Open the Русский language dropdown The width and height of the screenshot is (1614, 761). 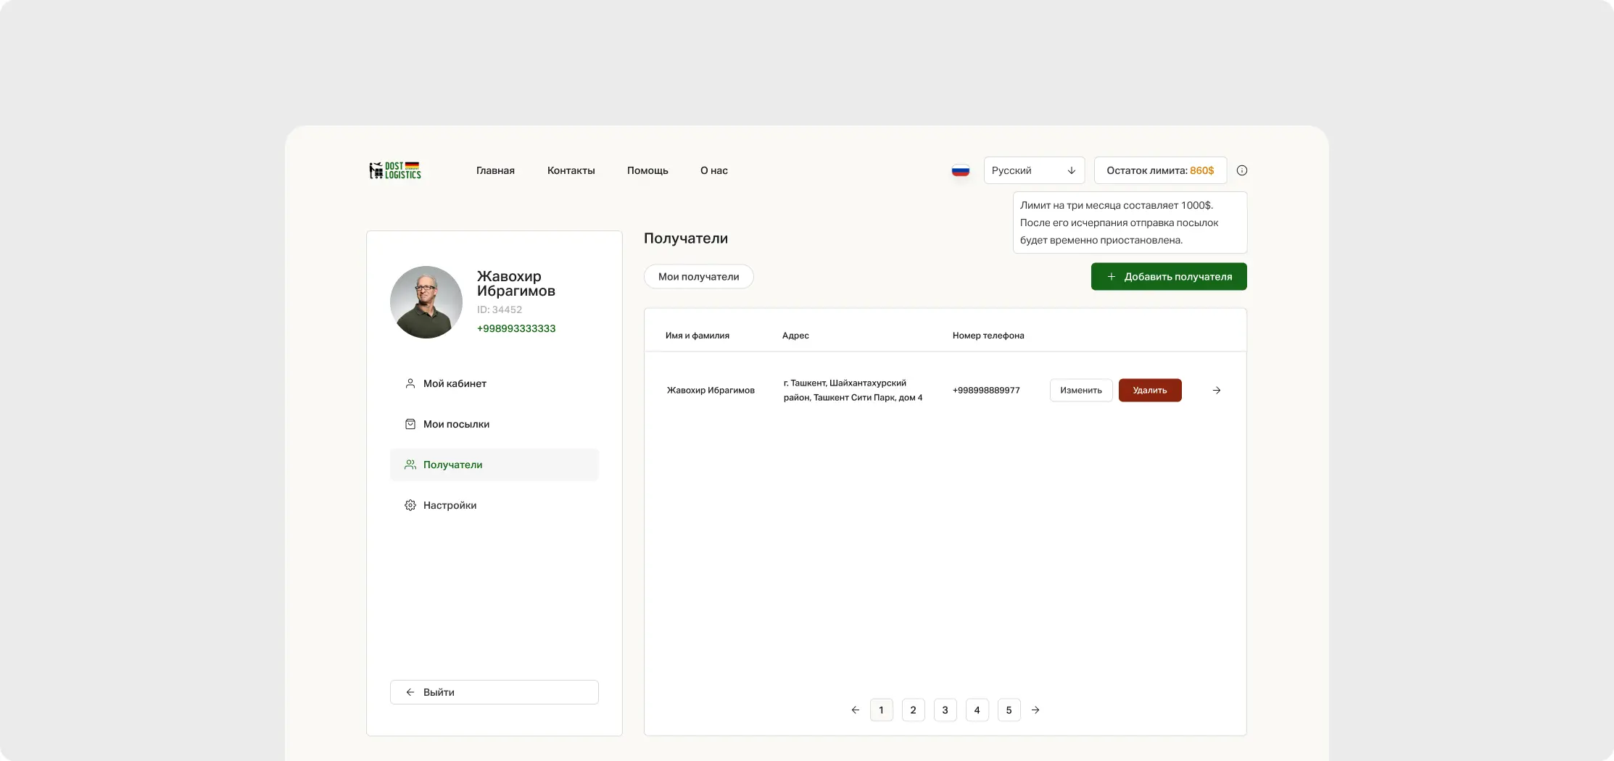click(1034, 170)
